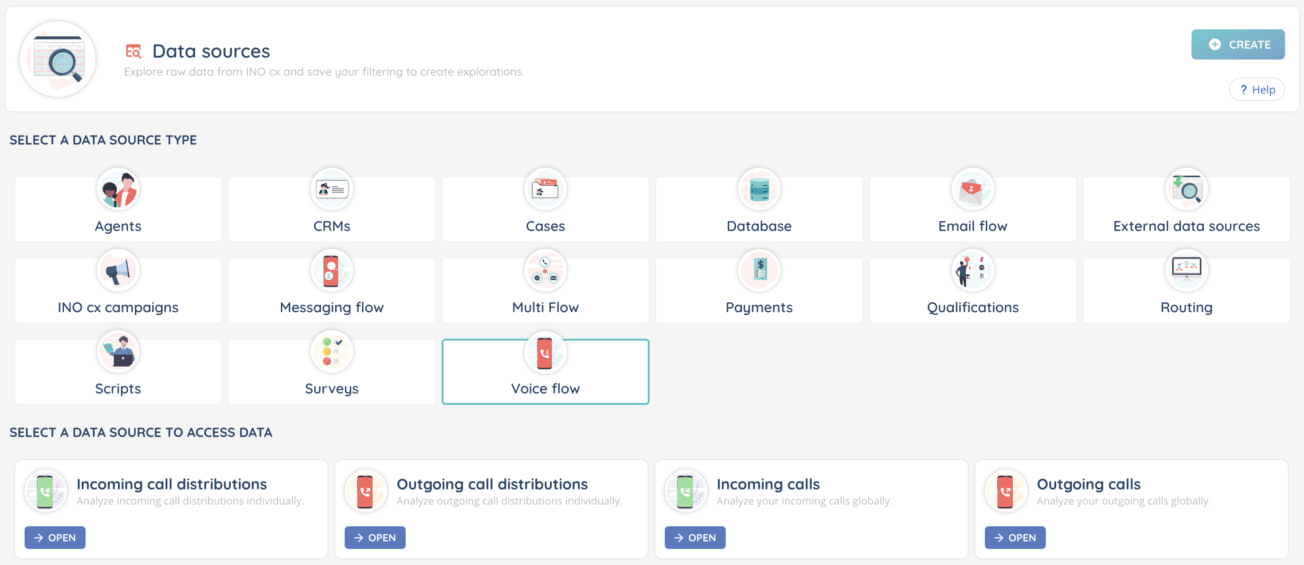Open Incoming call distributions data source

[55, 537]
